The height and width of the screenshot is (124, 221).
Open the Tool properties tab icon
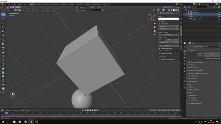coord(184,47)
